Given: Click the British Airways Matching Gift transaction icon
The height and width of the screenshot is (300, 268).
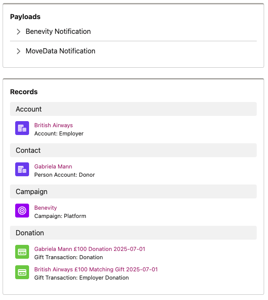Looking at the screenshot, I should [22, 272].
